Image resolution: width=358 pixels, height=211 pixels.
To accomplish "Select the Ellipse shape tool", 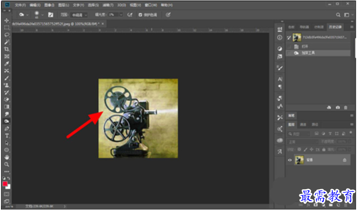I will coord(7,150).
